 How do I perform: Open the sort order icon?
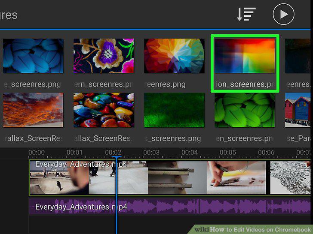click(246, 14)
